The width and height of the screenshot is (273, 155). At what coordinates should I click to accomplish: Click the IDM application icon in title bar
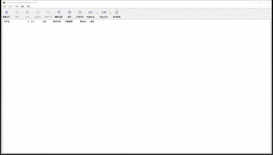click(4, 2)
